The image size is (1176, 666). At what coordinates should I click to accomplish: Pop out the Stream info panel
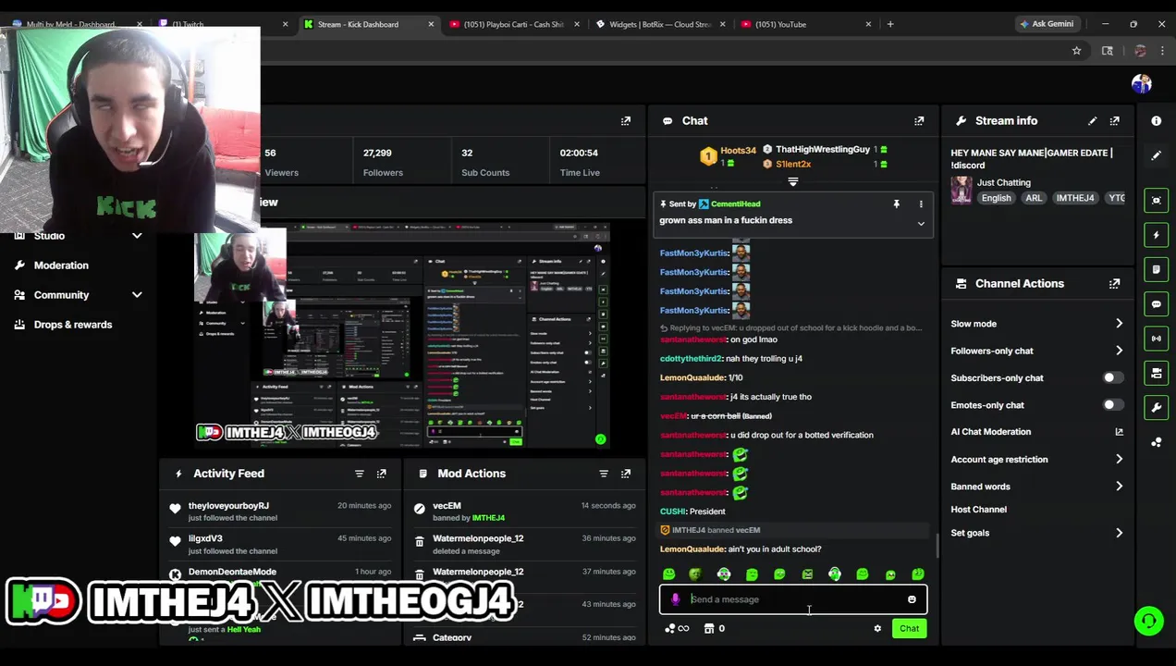click(x=1114, y=121)
